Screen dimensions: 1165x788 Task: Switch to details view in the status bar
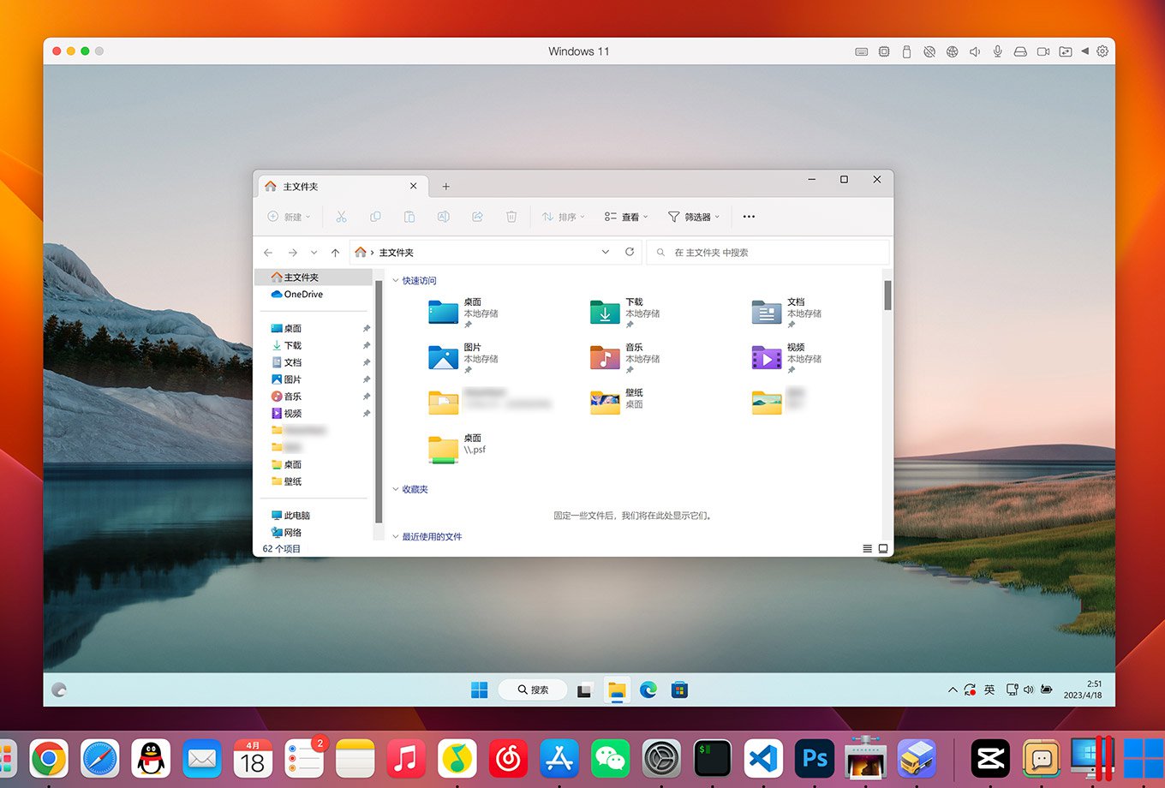867,548
